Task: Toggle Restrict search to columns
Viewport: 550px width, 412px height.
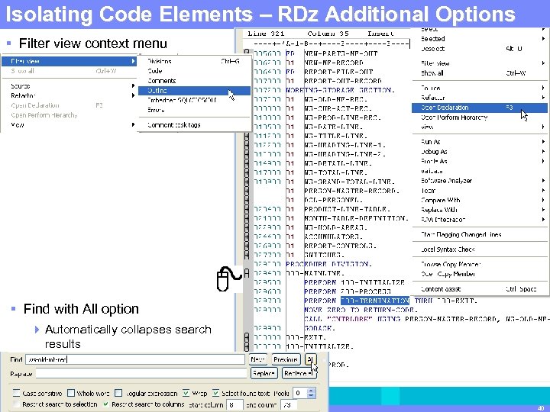Action: point(106,404)
